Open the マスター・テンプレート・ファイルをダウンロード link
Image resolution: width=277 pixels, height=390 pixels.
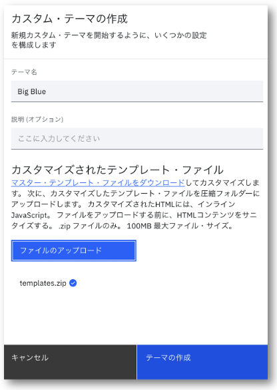pos(98,183)
